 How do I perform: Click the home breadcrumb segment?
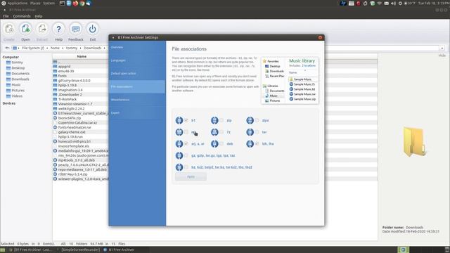(x=55, y=48)
